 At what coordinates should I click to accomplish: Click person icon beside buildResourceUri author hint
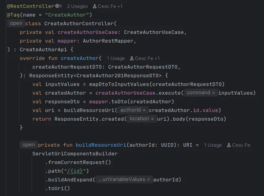pyautogui.click(x=229, y=145)
